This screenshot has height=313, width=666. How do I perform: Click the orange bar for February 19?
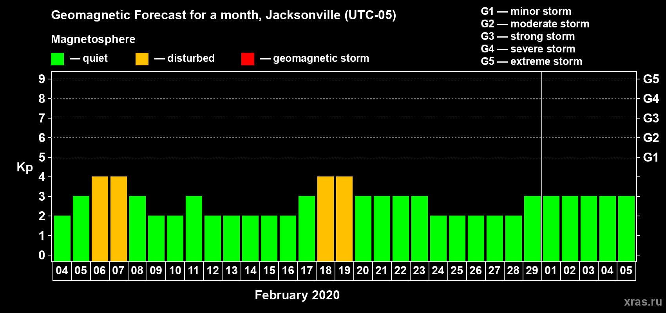(344, 219)
